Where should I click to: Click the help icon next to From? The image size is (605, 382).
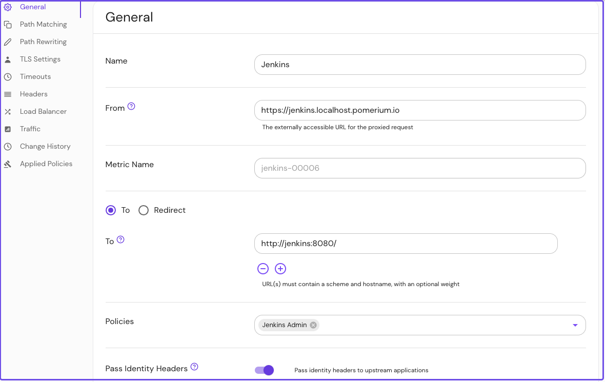coord(131,107)
